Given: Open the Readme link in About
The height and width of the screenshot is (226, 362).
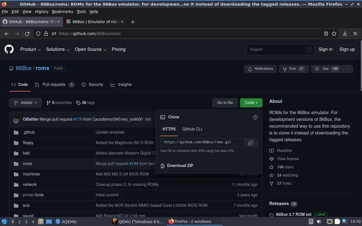Looking at the screenshot, I should [281, 151].
